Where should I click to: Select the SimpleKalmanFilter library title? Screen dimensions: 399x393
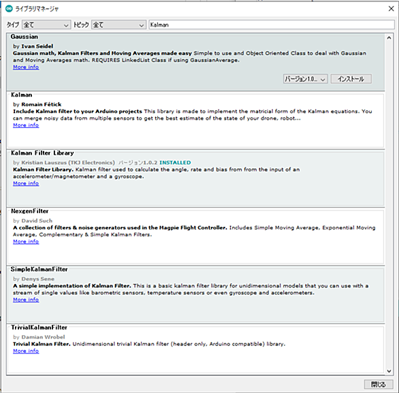point(39,269)
